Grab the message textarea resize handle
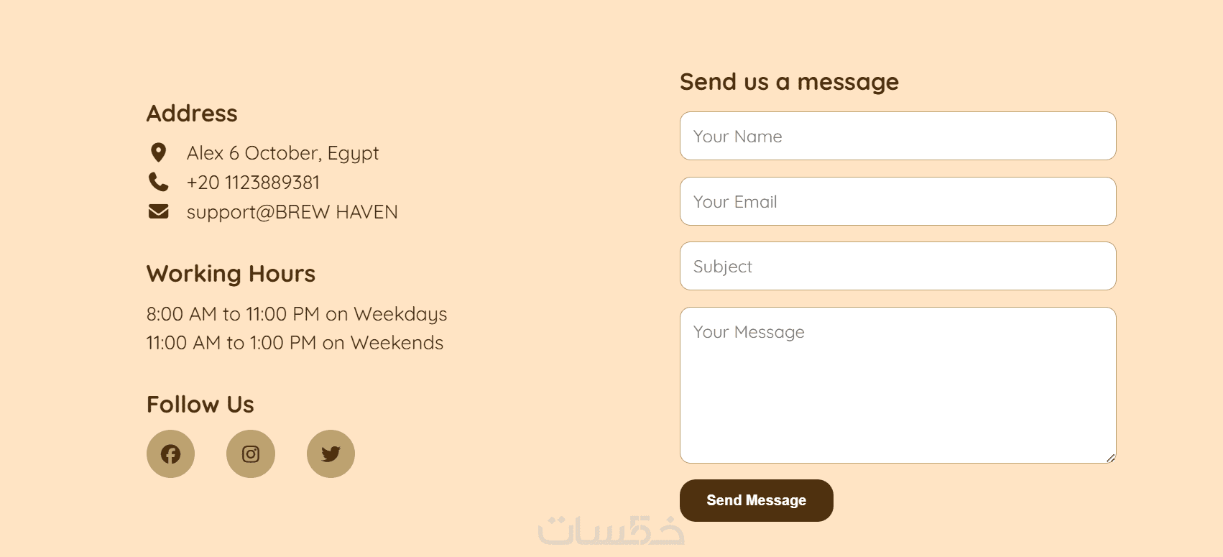This screenshot has height=557, width=1223. 1110,458
